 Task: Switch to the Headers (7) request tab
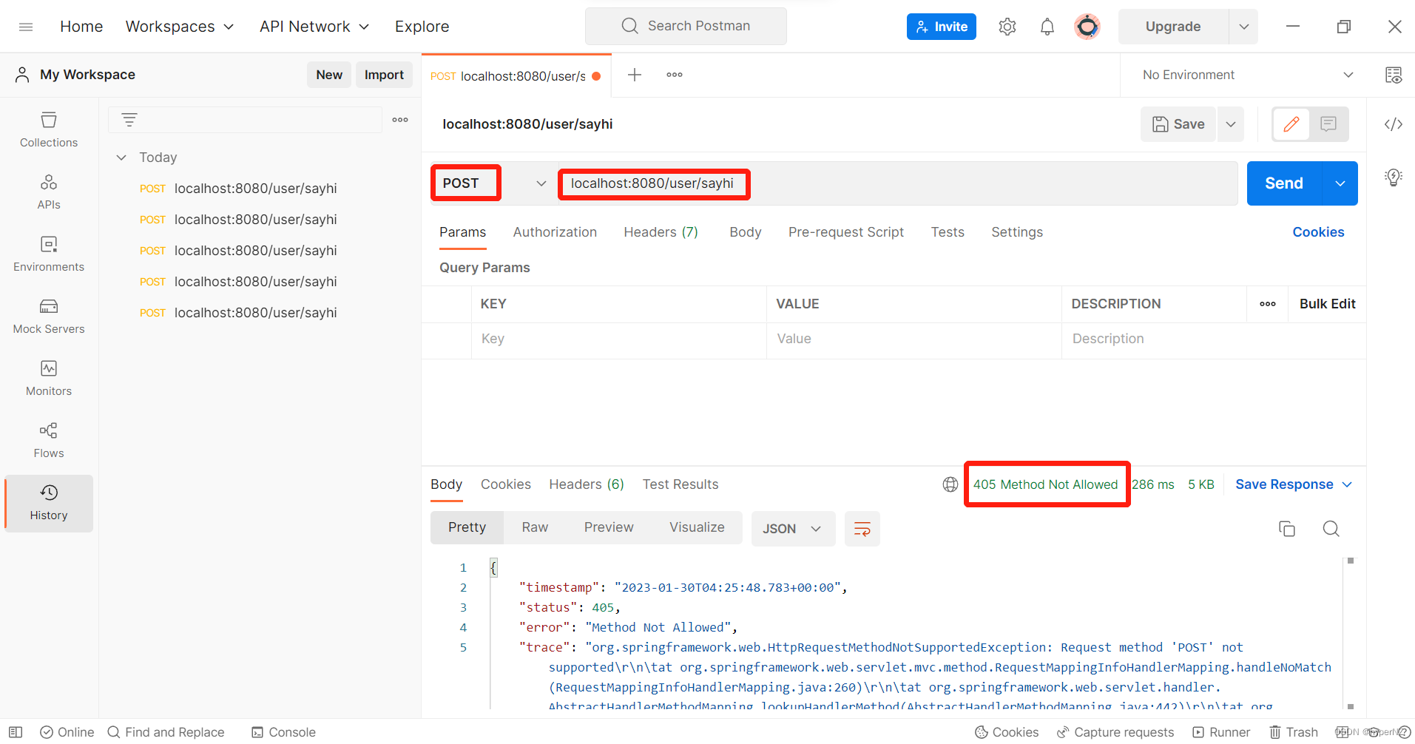(661, 232)
